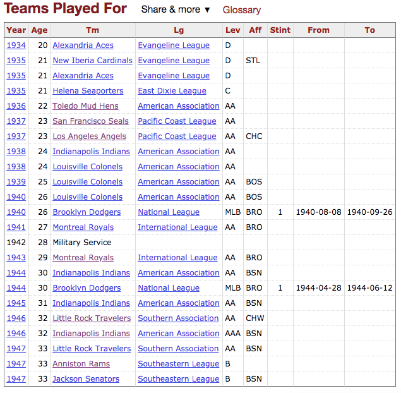Open New Iberia Cardinals team page
401x393 pixels.
[92, 61]
